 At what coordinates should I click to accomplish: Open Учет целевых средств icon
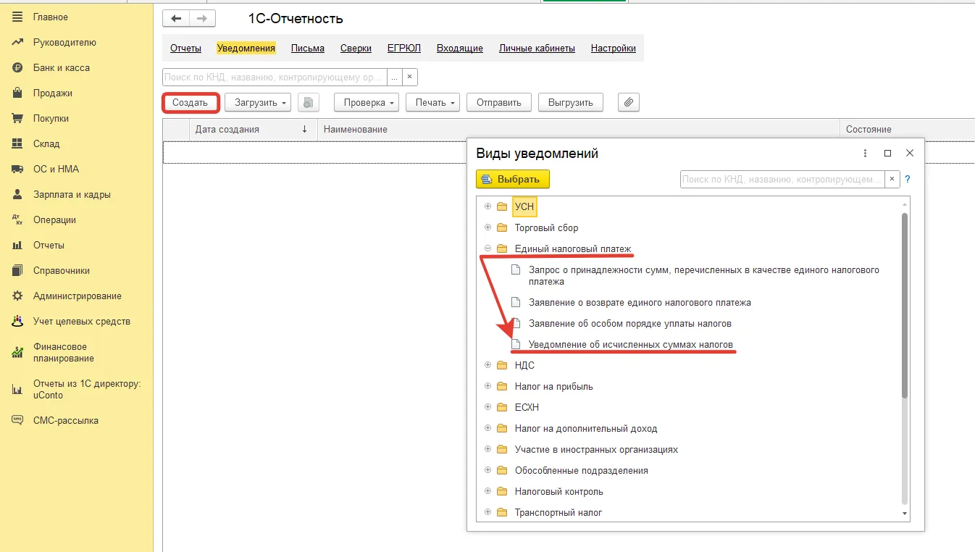coord(18,321)
